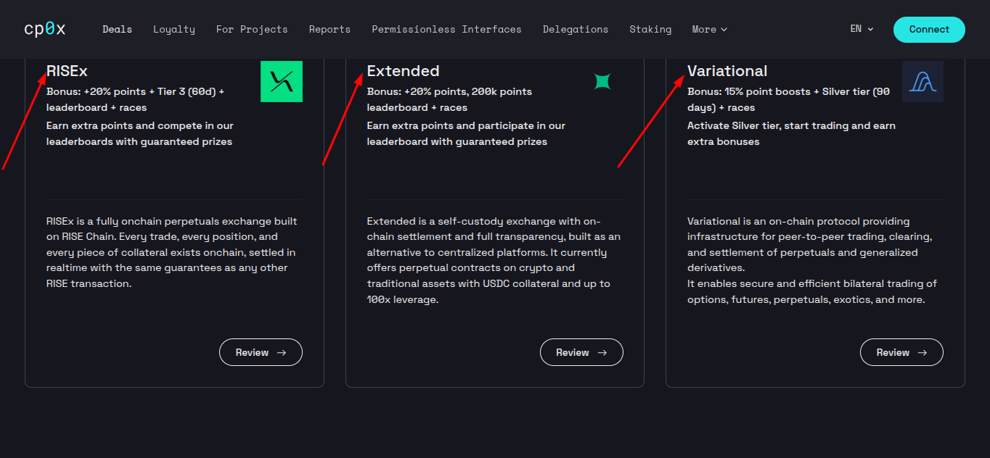Click the Variational card title
This screenshot has width=990, height=458.
click(727, 71)
